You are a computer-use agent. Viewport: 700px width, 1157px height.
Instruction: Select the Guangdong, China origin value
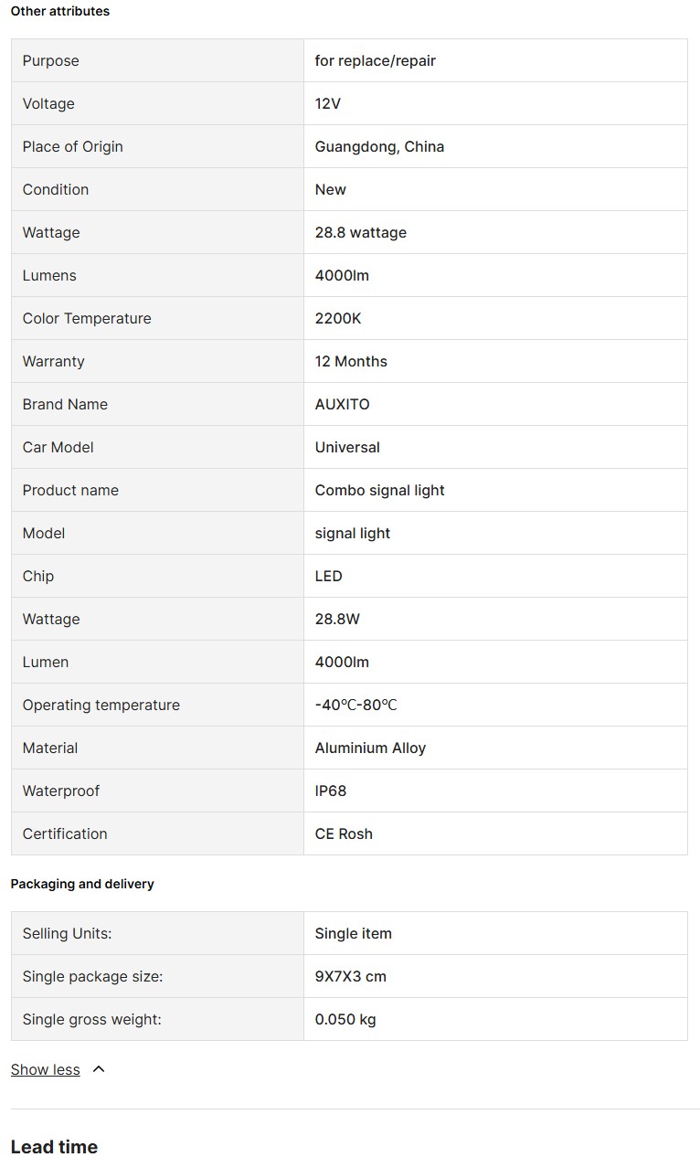(379, 146)
